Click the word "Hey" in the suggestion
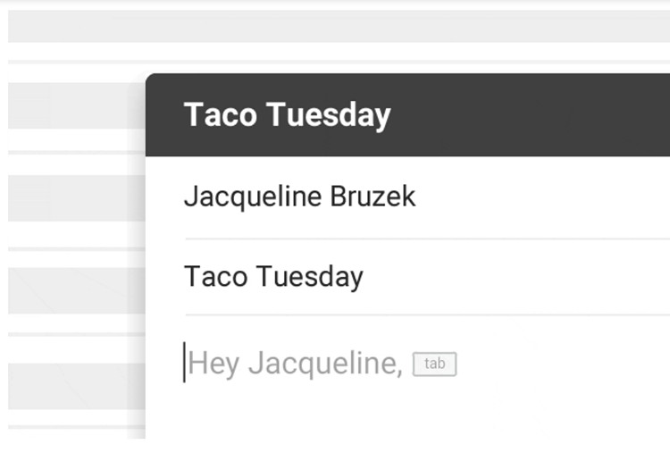This screenshot has width=670, height=469. 215,364
